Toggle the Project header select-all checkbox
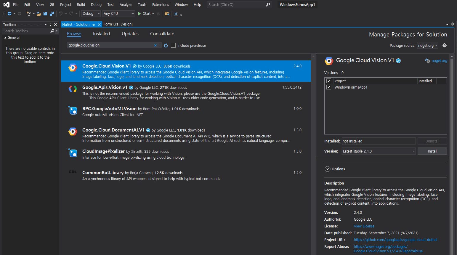 (x=329, y=81)
